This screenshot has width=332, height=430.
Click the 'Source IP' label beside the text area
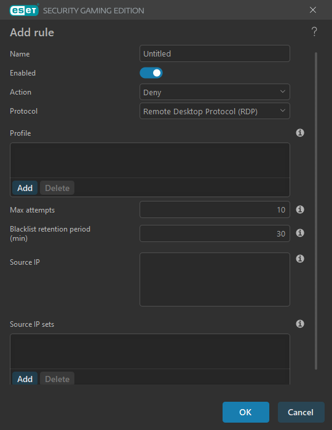[25, 262]
